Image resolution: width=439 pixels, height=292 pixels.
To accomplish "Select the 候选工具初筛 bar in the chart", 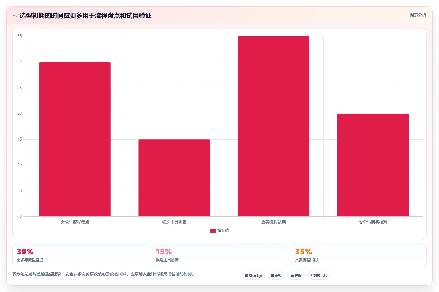I will 174,178.
